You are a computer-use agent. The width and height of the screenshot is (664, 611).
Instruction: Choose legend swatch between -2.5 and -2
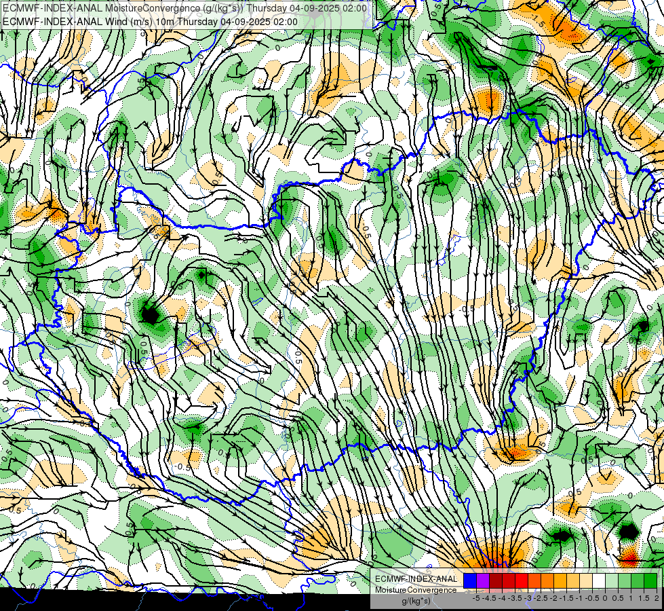(x=547, y=580)
